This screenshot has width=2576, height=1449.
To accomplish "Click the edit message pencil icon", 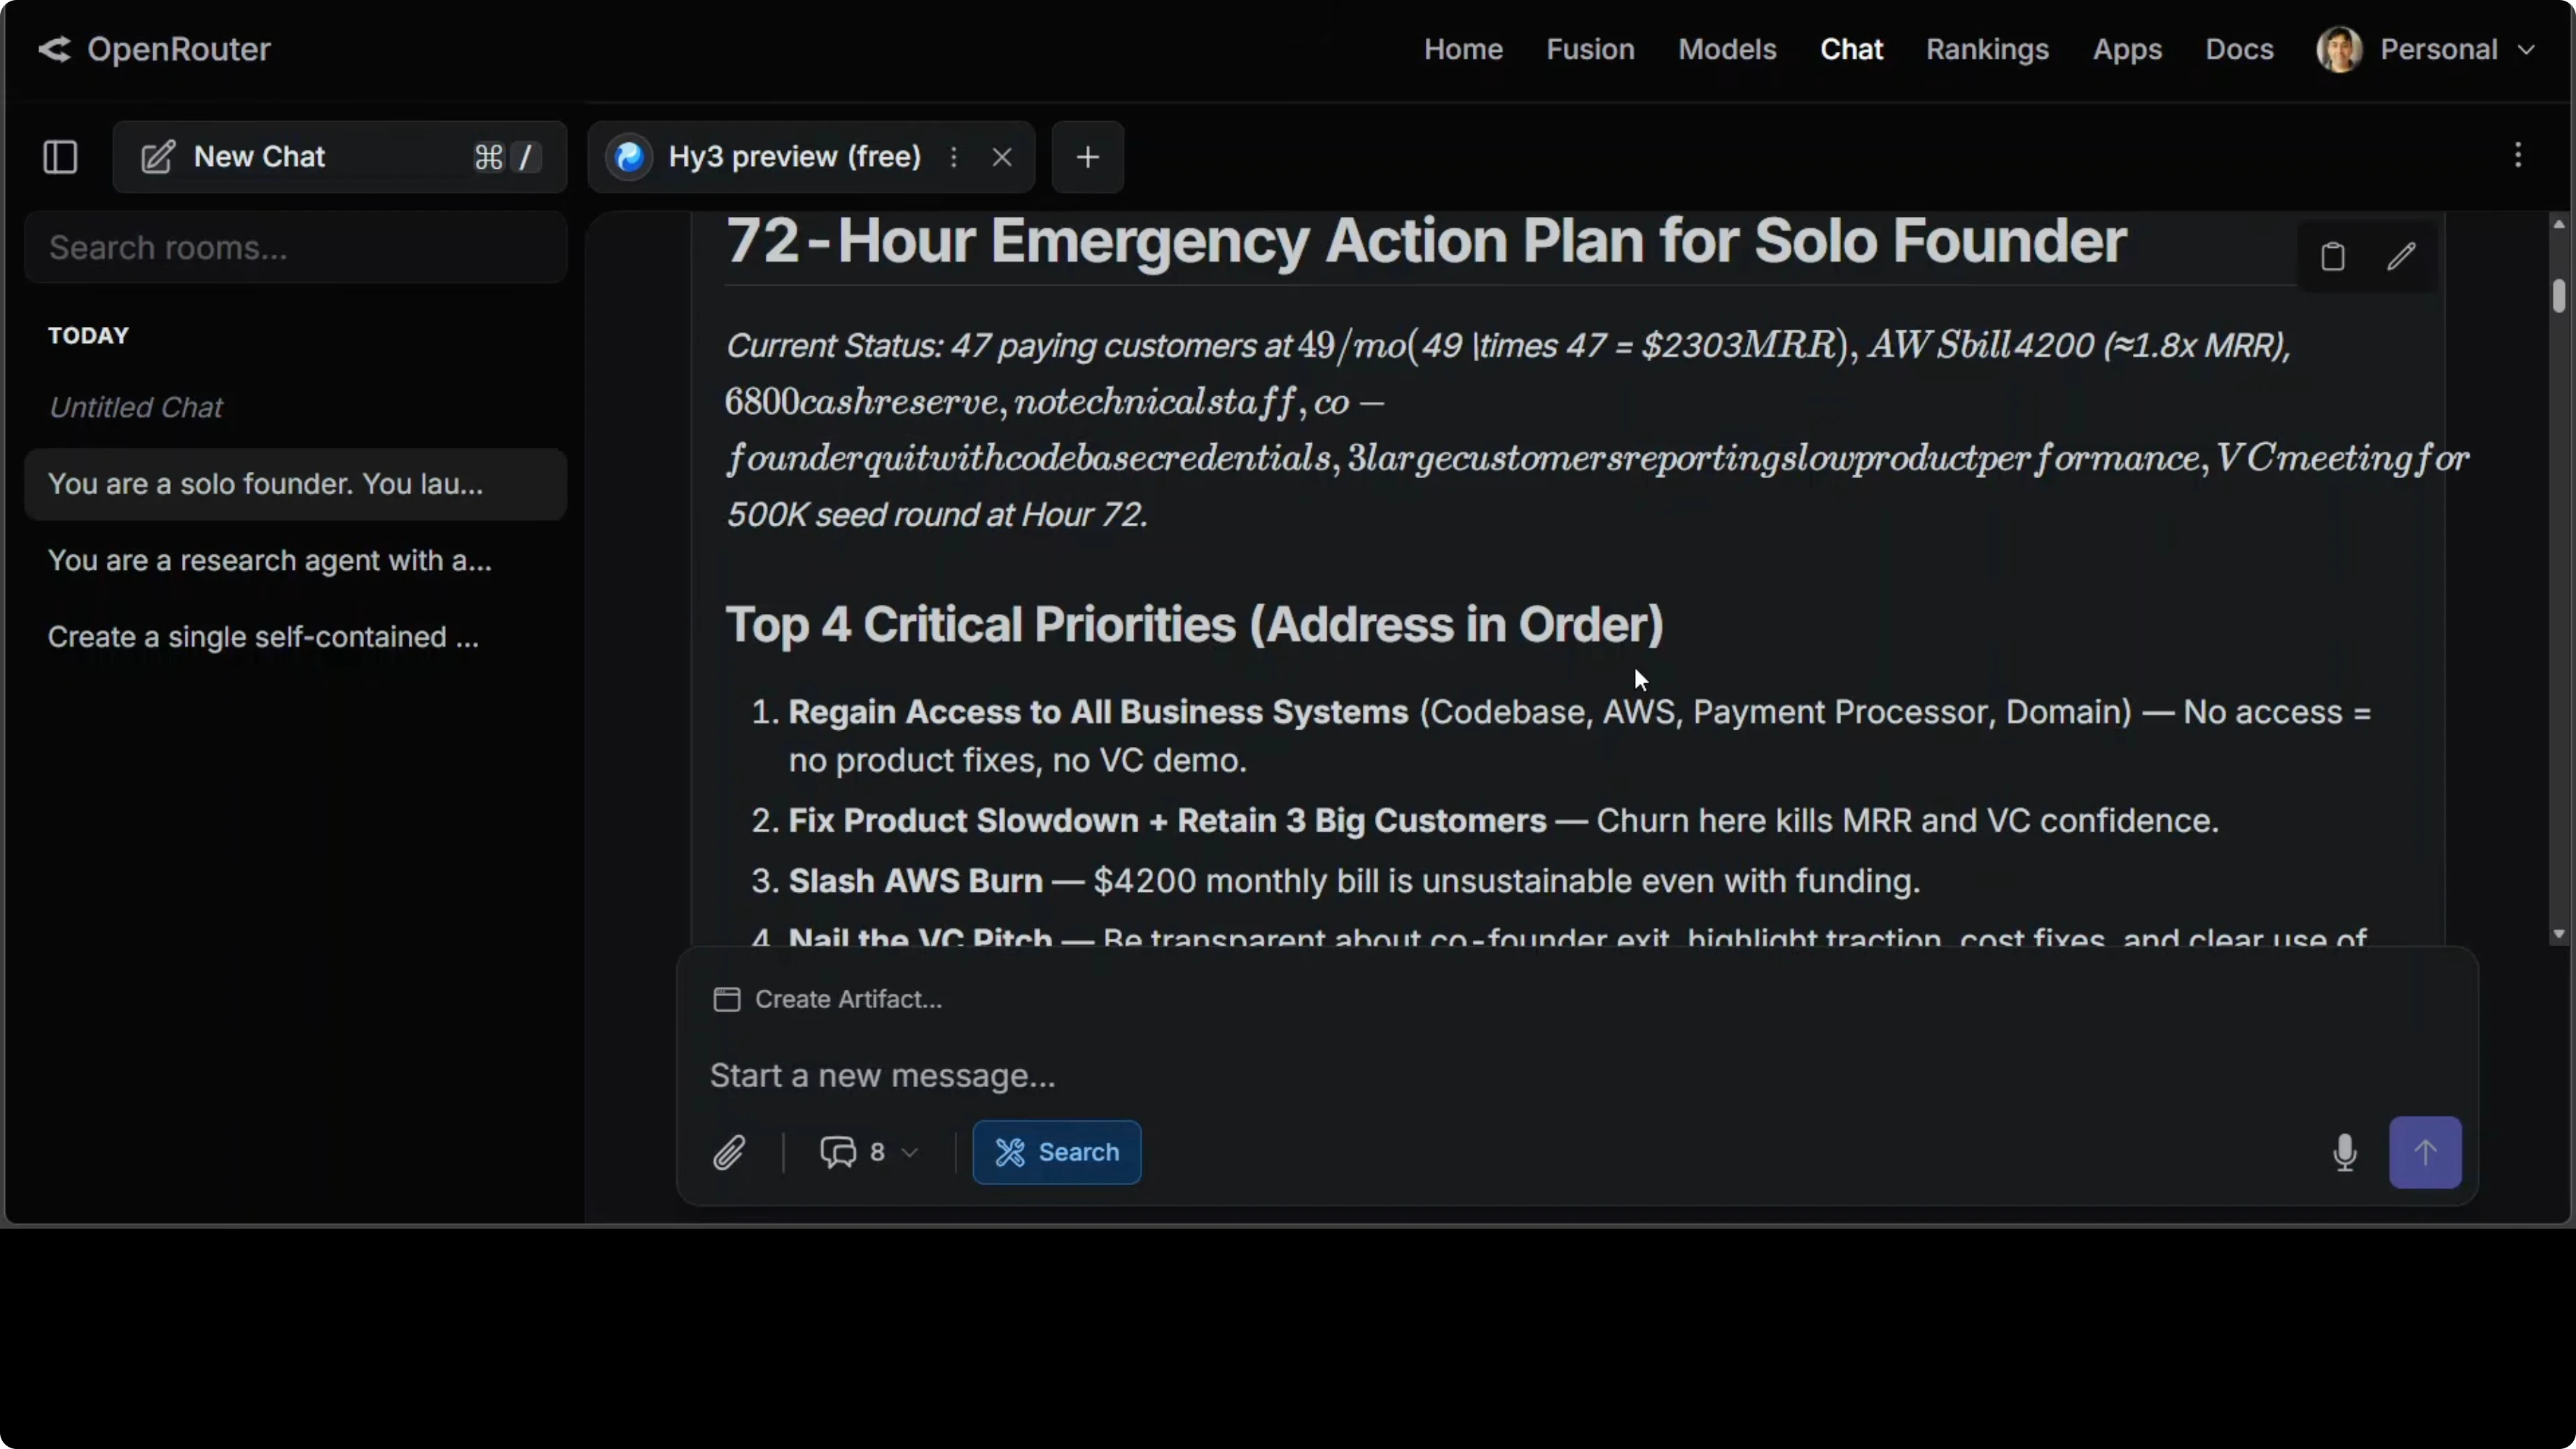I will [2401, 257].
